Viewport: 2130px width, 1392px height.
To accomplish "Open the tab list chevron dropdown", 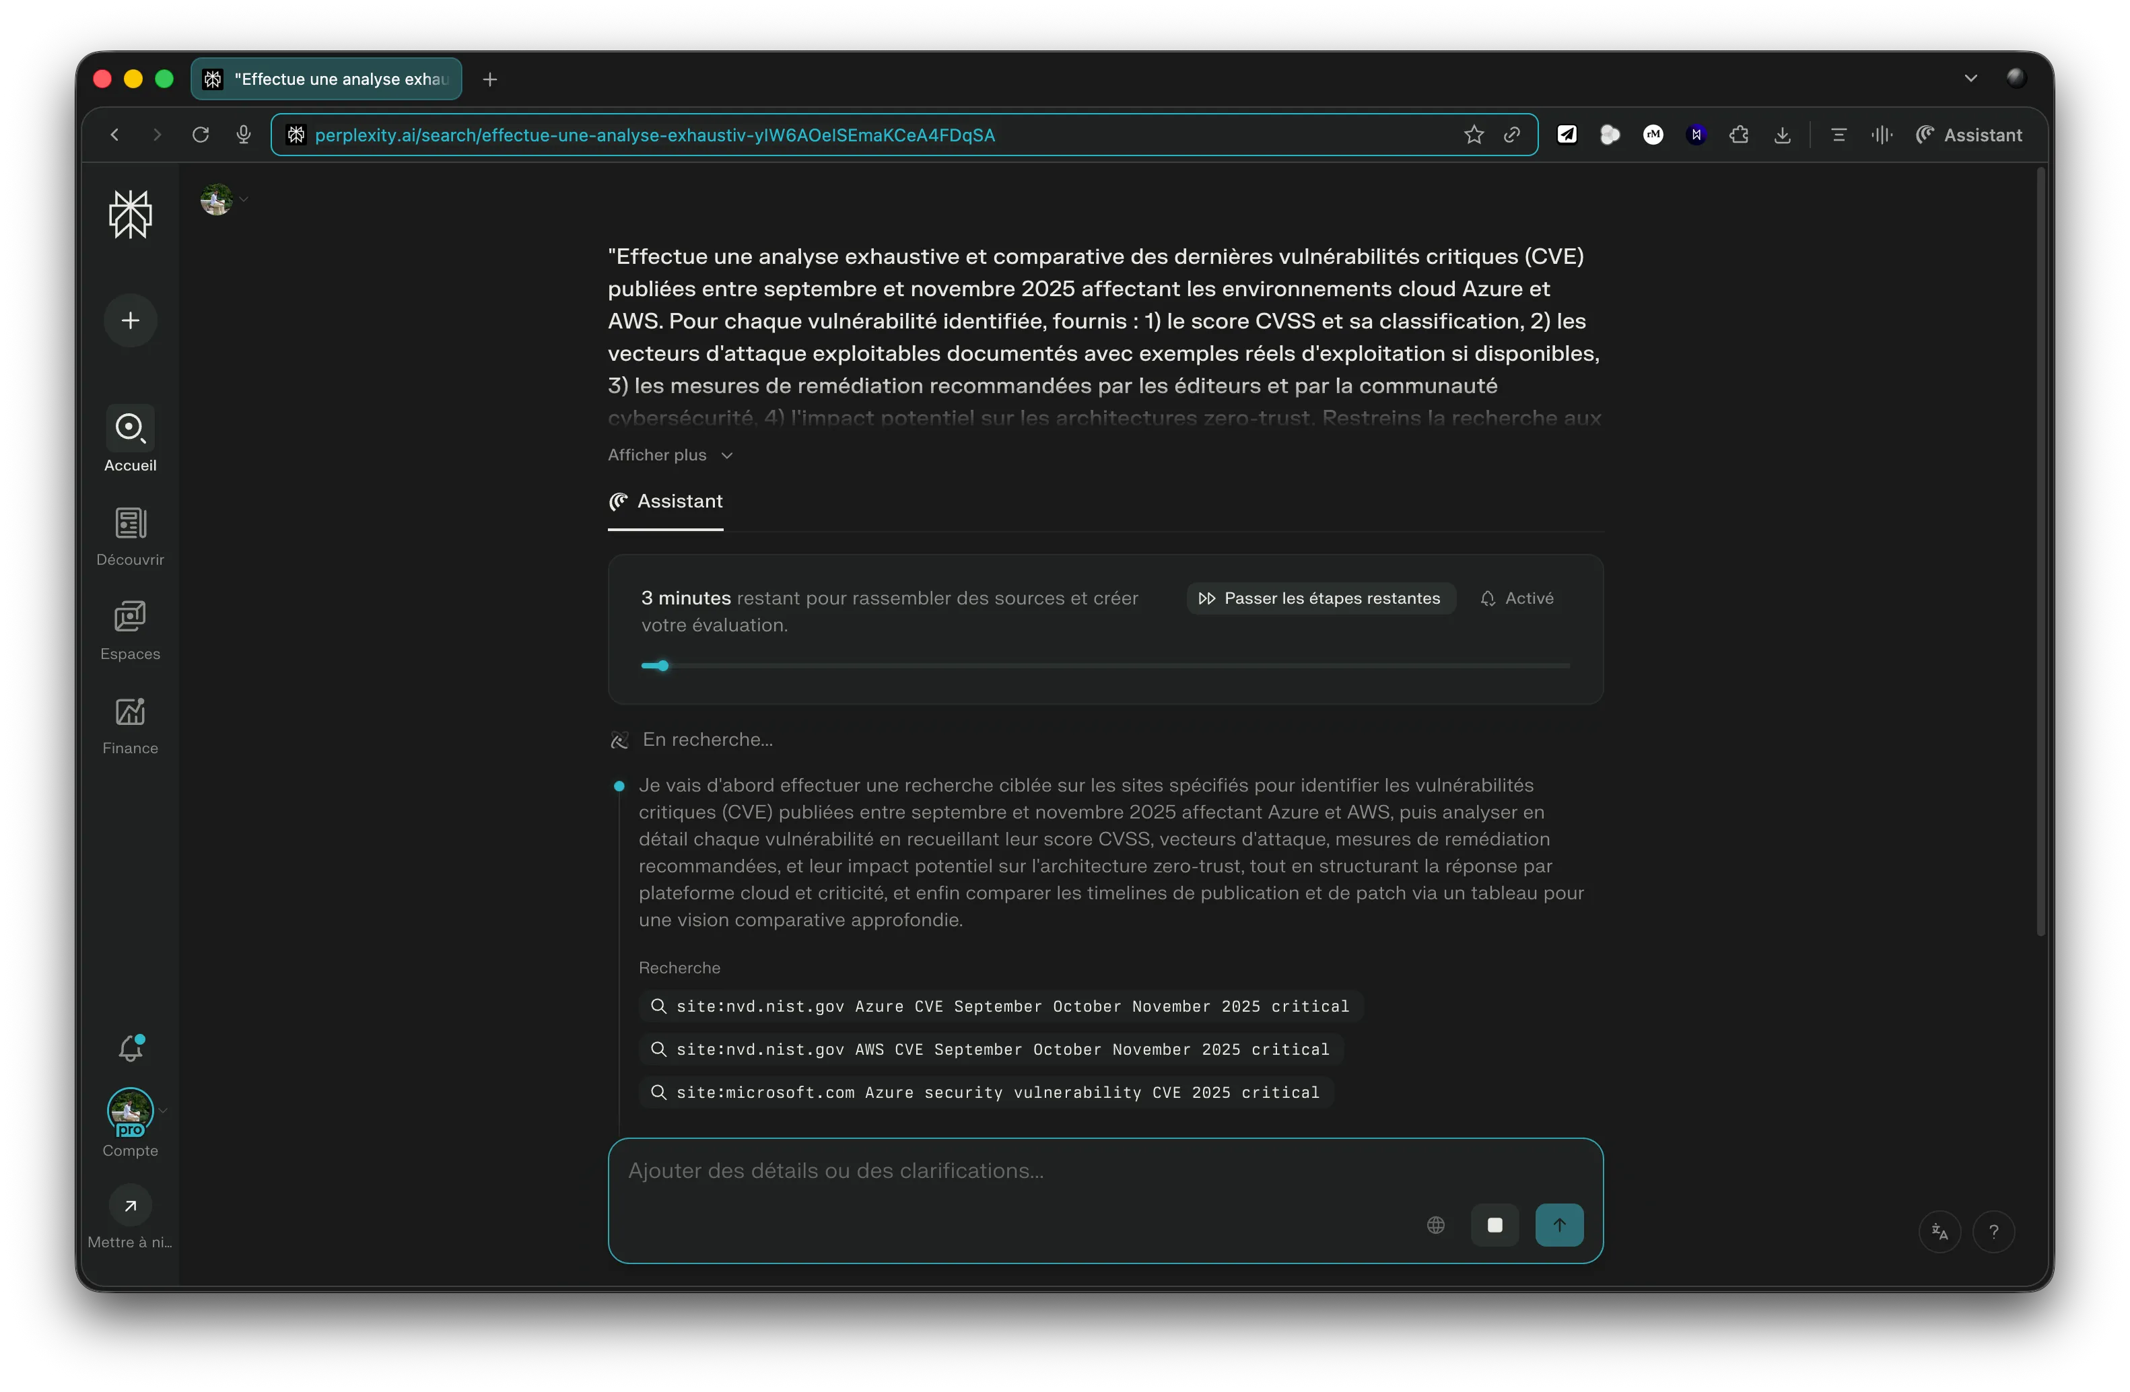I will (1970, 79).
